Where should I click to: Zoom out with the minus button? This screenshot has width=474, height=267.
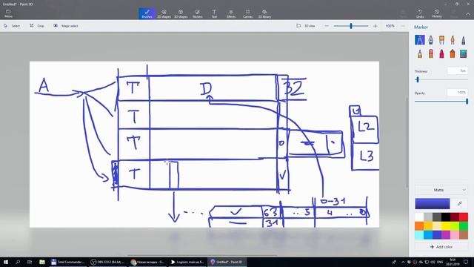pyautogui.click(x=327, y=26)
